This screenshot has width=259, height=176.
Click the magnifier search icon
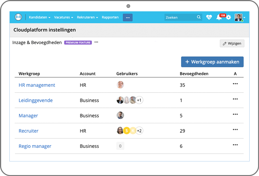[x=199, y=17]
